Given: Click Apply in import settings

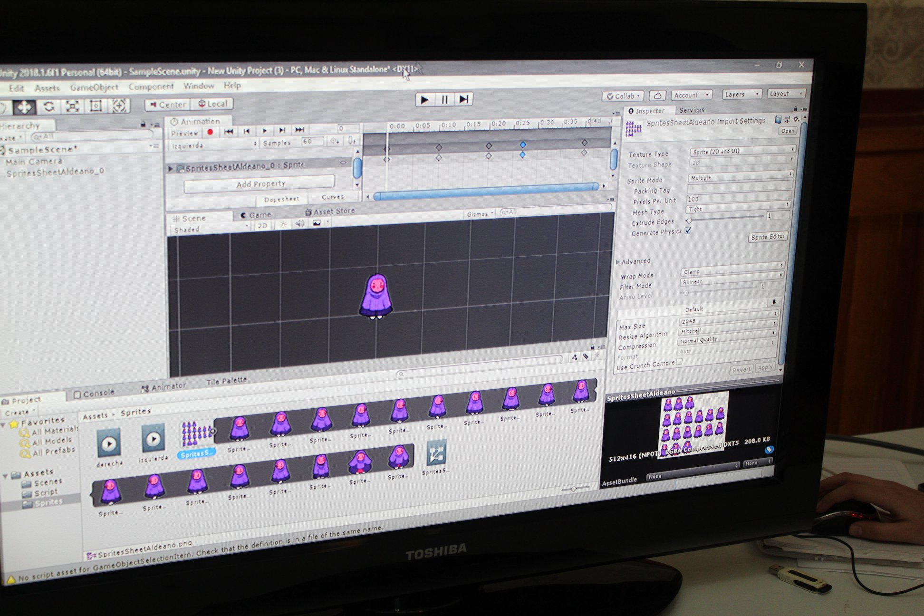Looking at the screenshot, I should point(765,367).
